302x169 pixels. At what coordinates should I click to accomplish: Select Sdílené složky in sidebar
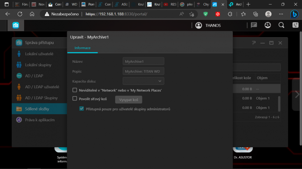click(x=39, y=109)
